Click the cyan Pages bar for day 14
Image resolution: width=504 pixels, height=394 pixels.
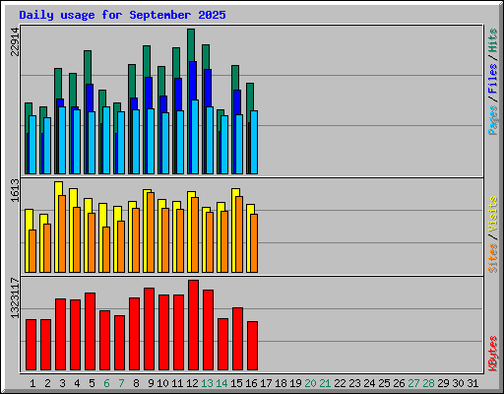[224, 145]
